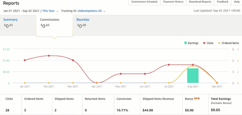Select the Feb 2021 clicks data point
The width and height of the screenshot is (242, 115).
pyautogui.click(x=49, y=56)
